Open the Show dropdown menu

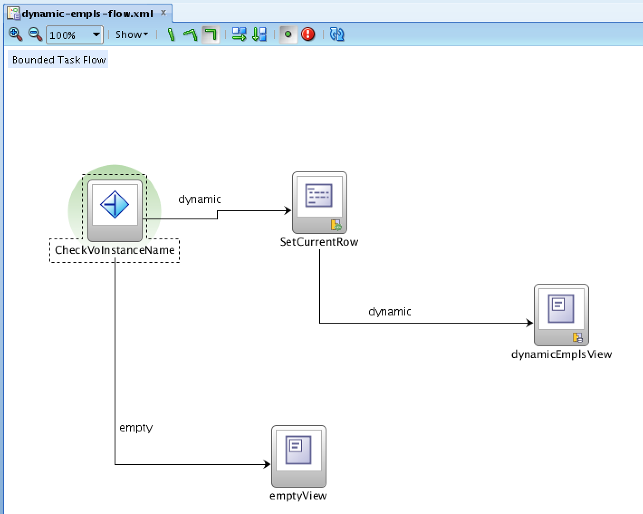pos(132,34)
